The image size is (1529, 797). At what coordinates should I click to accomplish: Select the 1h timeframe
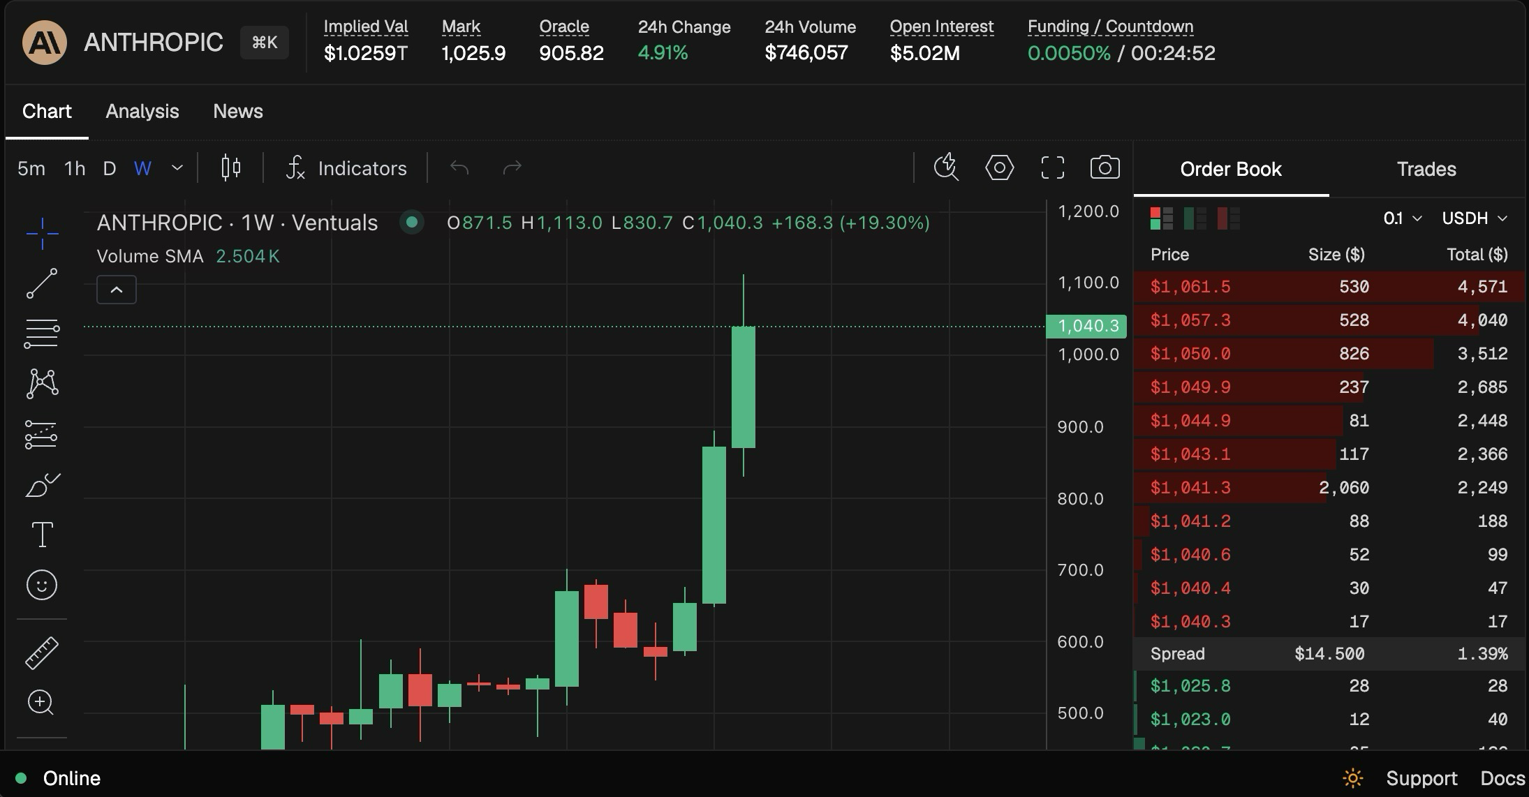pyautogui.click(x=75, y=168)
